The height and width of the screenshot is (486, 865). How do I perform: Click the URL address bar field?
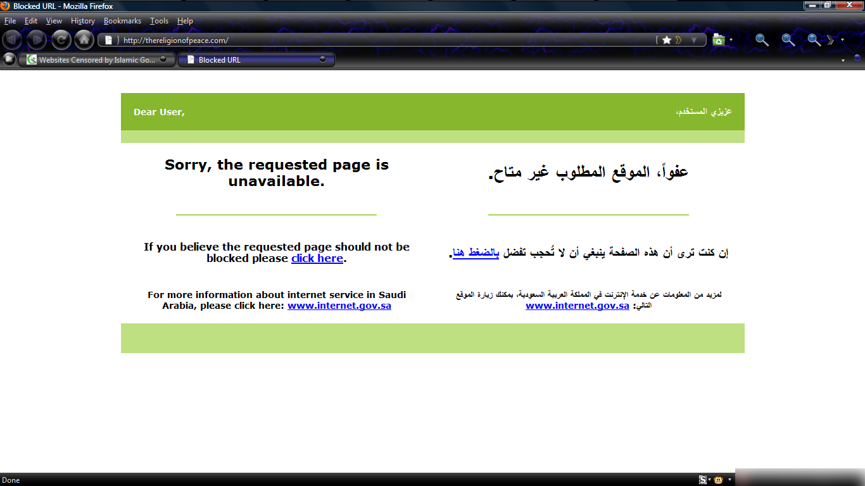click(x=380, y=40)
